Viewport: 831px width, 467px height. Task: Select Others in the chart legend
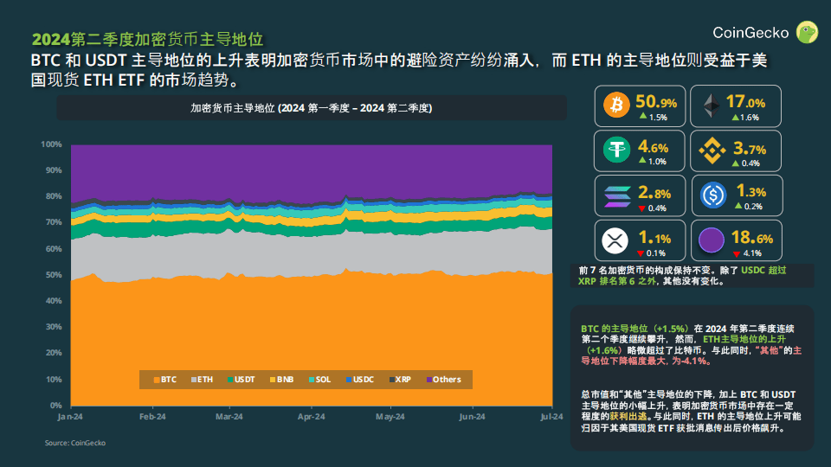(x=443, y=380)
